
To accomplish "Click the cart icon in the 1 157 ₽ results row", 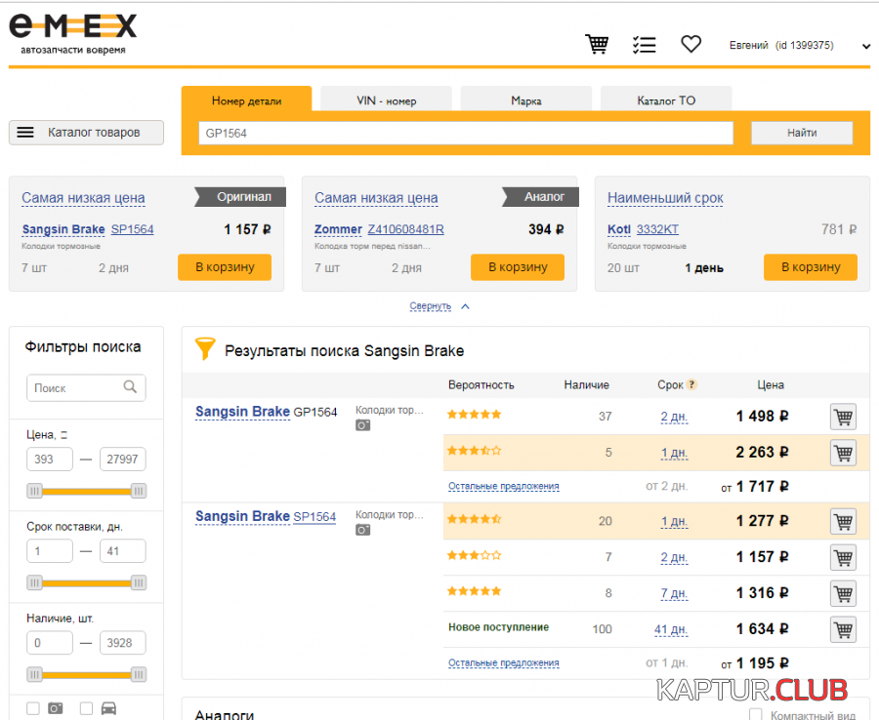I will 843,558.
